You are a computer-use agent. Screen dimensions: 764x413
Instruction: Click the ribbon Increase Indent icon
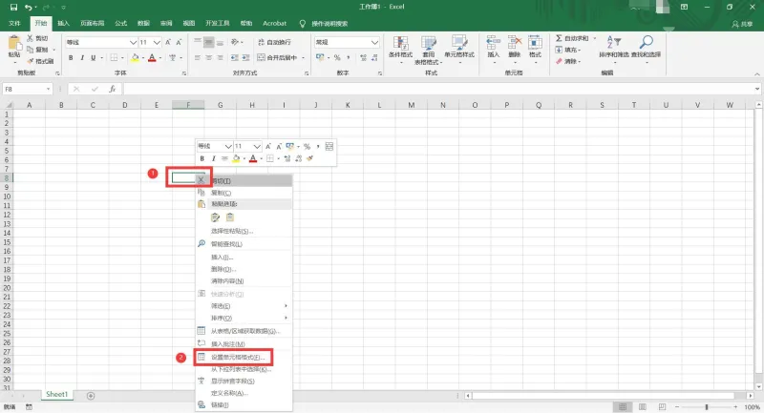click(x=245, y=58)
